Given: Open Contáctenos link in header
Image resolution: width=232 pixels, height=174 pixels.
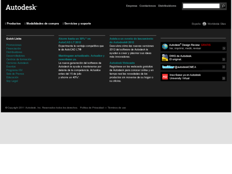Looking at the screenshot, I should (147, 6).
